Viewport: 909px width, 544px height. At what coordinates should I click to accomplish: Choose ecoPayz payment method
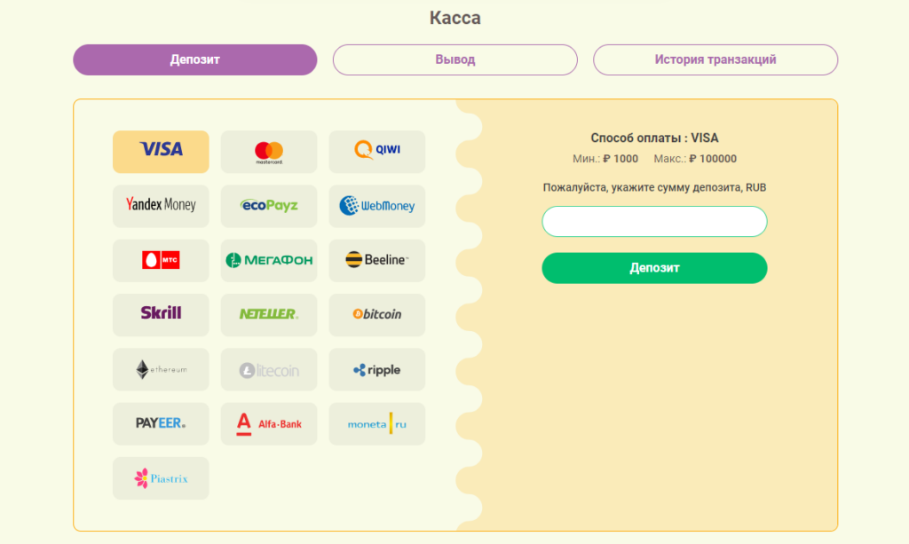coord(268,206)
